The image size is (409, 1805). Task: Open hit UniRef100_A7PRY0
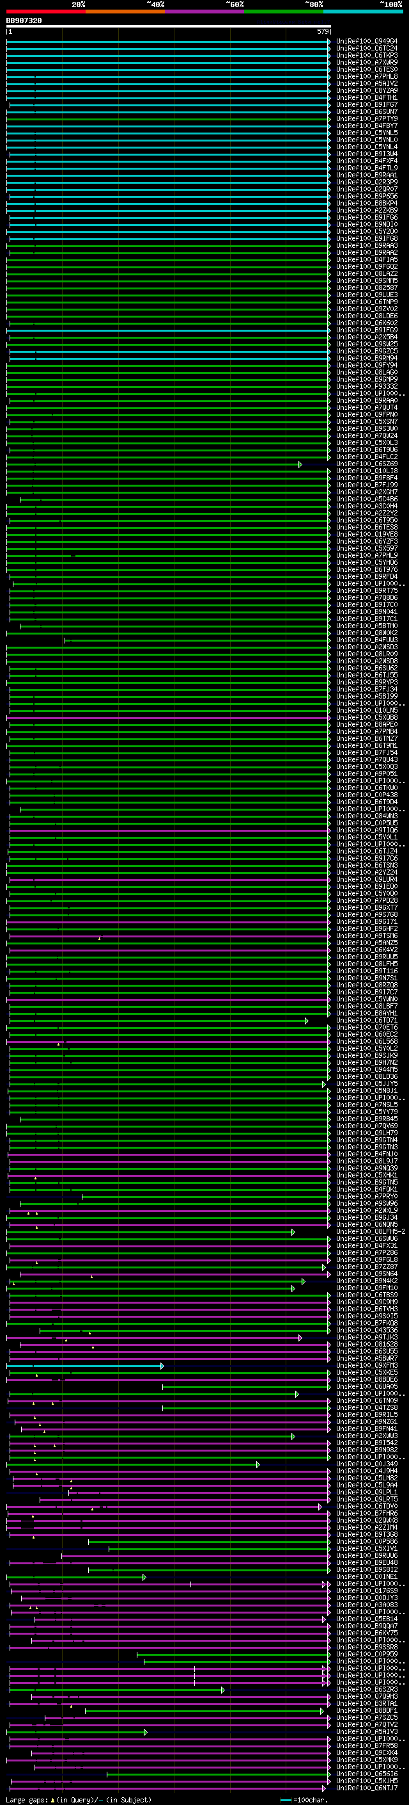(x=367, y=1196)
